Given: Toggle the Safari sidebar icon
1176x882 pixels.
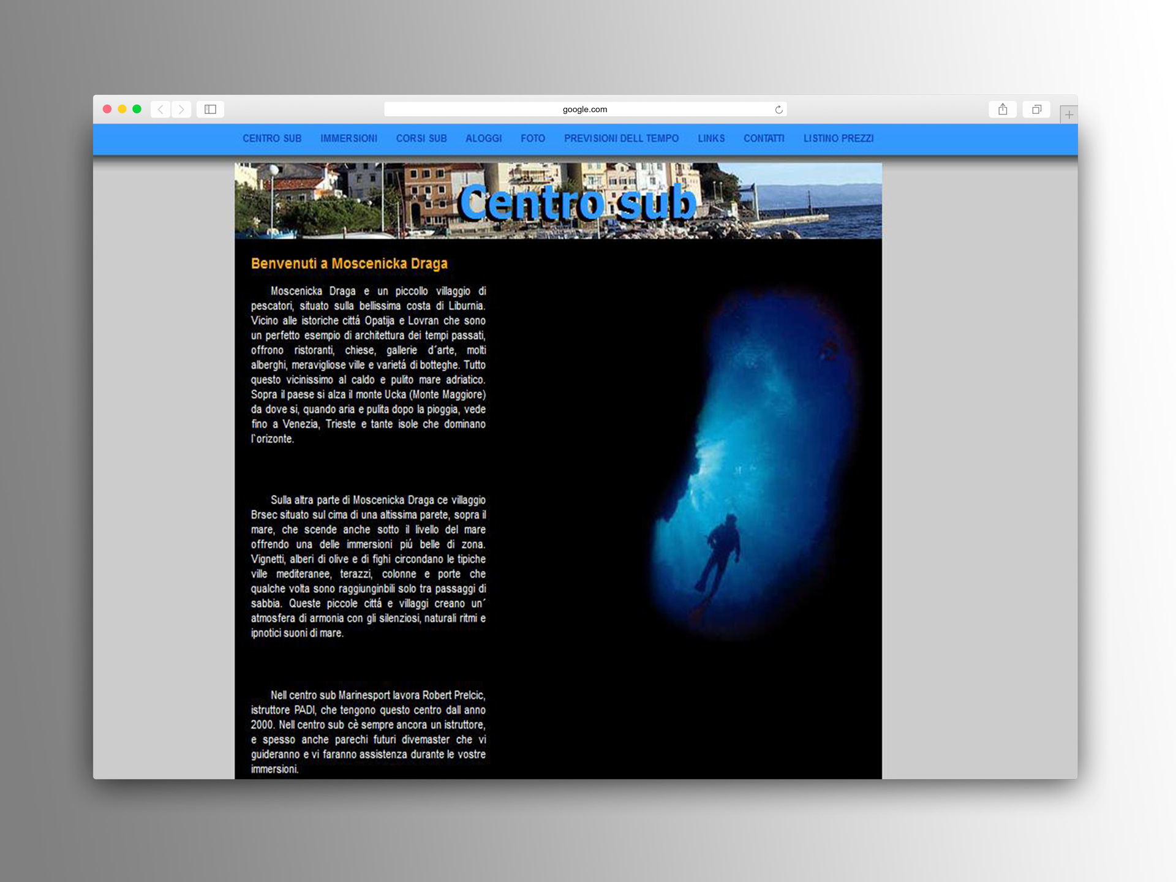Looking at the screenshot, I should tap(209, 108).
